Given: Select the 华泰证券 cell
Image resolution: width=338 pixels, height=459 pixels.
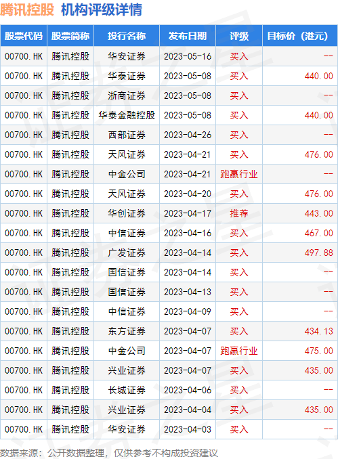Looking at the screenshot, I should point(127,76).
